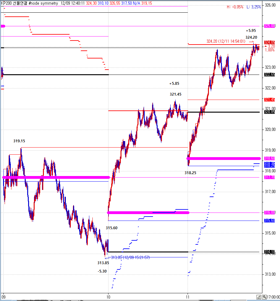Viewport: 280px width, 301px height.
Task: Click the magenta 317.70 axis label
Action: coord(269,177)
